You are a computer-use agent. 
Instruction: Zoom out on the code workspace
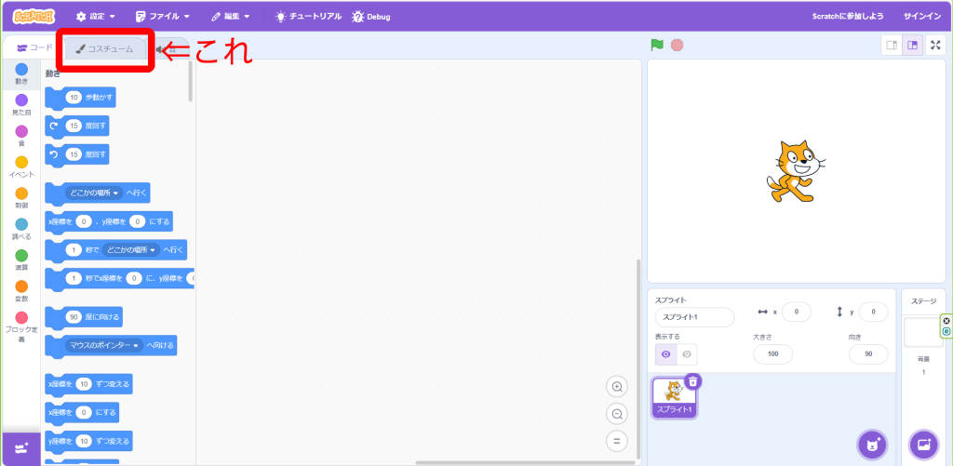616,414
